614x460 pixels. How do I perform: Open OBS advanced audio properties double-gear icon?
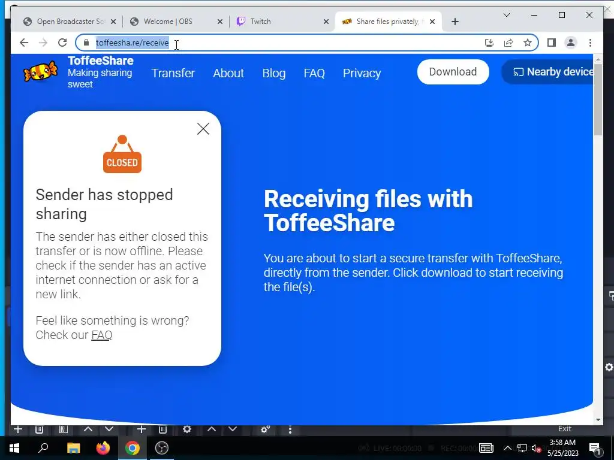[x=266, y=429]
